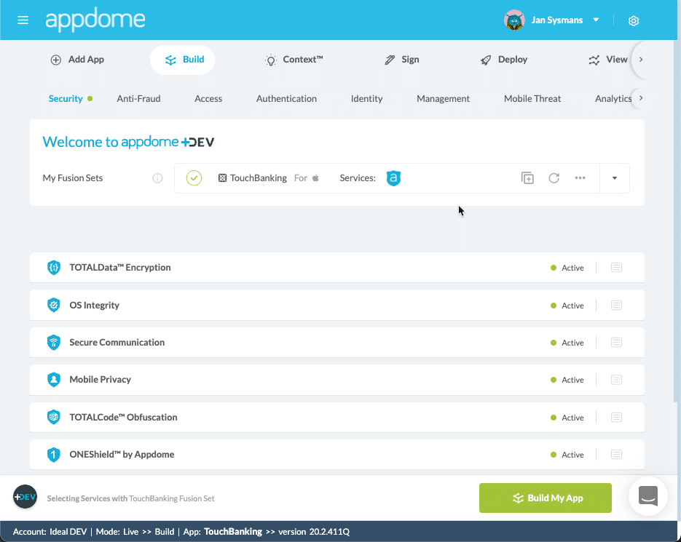Screen dimensions: 681x542
Task: Open the Sign step
Action: [x=402, y=60]
